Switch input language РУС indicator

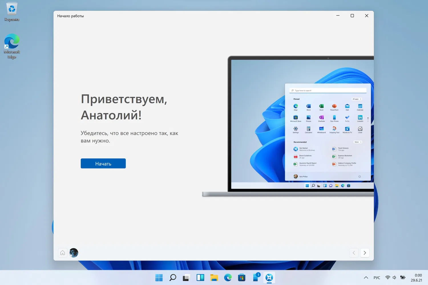[377, 278]
